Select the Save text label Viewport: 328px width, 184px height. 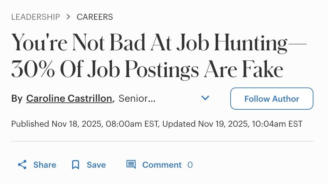tap(96, 165)
